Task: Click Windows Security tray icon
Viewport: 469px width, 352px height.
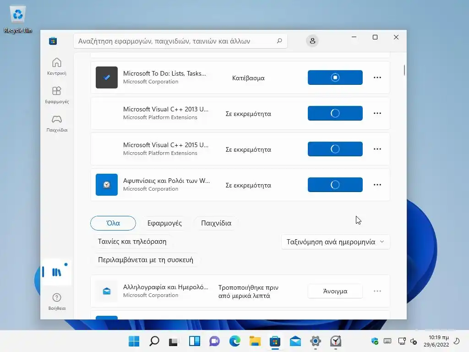Action: pyautogui.click(x=375, y=341)
